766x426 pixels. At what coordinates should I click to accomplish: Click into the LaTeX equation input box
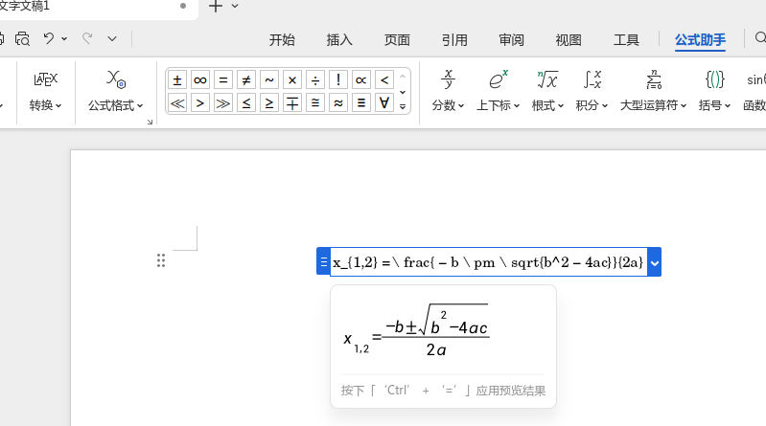click(489, 262)
